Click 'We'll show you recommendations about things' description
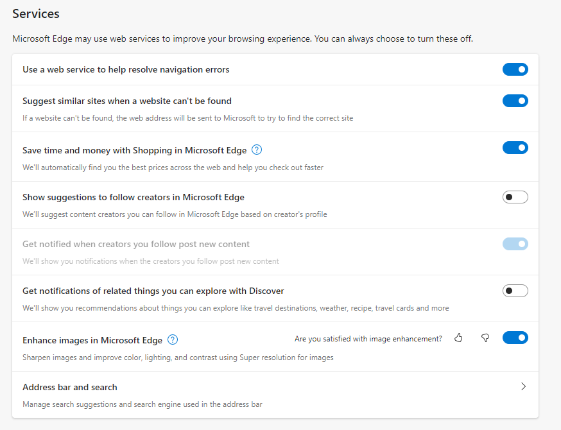The height and width of the screenshot is (430, 561). tap(236, 308)
